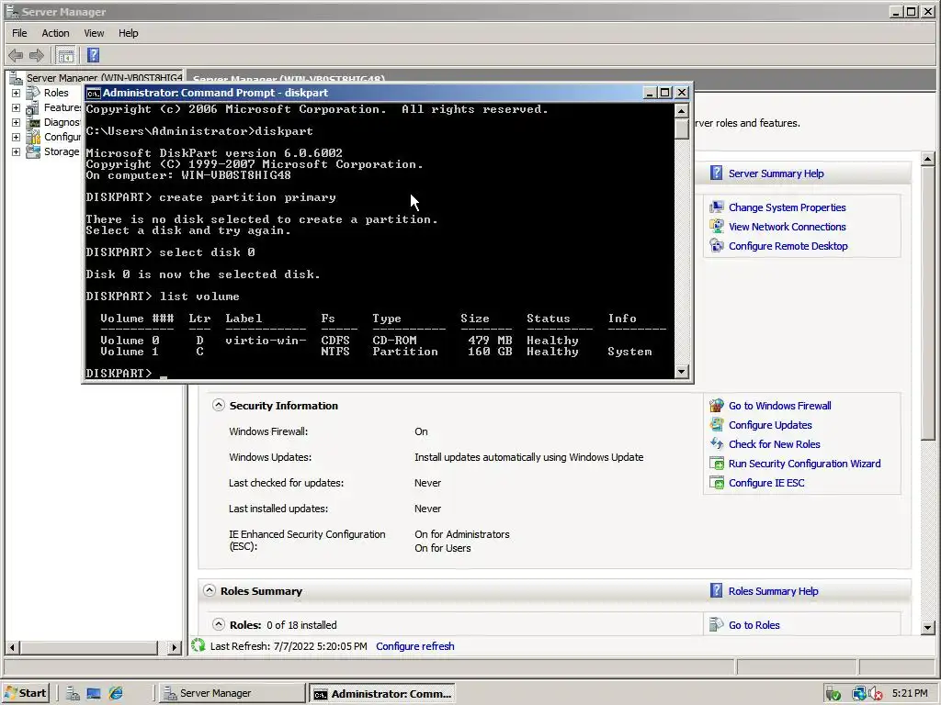
Task: Open the View menu
Action: (x=94, y=33)
